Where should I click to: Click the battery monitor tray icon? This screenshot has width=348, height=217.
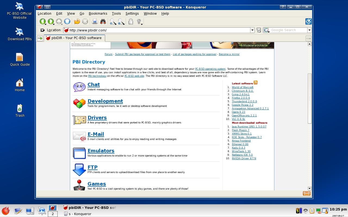299,210
